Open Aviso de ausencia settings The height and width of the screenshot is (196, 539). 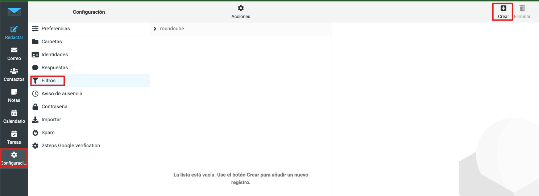[x=62, y=93]
